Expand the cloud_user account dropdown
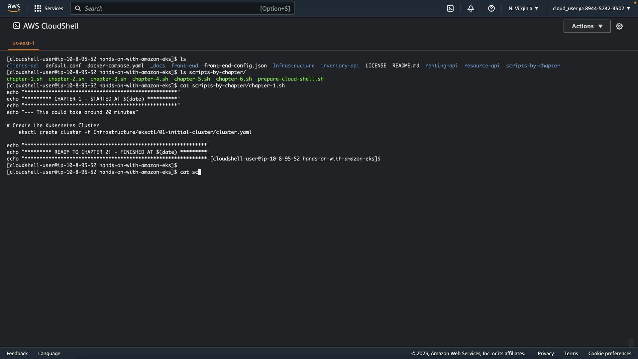 click(591, 8)
